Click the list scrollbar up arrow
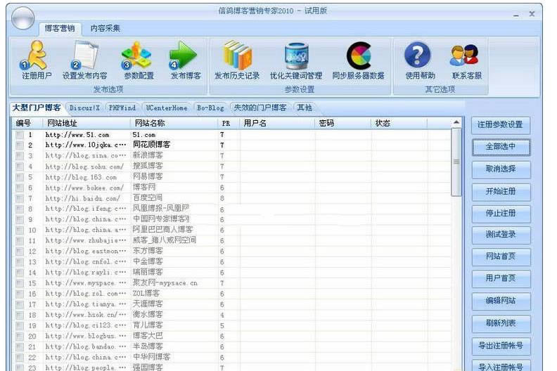Screen dimensions: 557x371 (x=457, y=124)
